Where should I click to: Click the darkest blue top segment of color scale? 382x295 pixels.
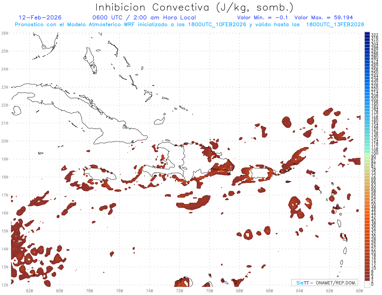(367, 34)
